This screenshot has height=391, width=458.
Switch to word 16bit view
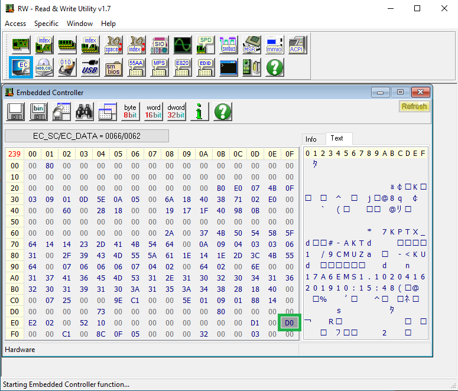click(x=153, y=112)
